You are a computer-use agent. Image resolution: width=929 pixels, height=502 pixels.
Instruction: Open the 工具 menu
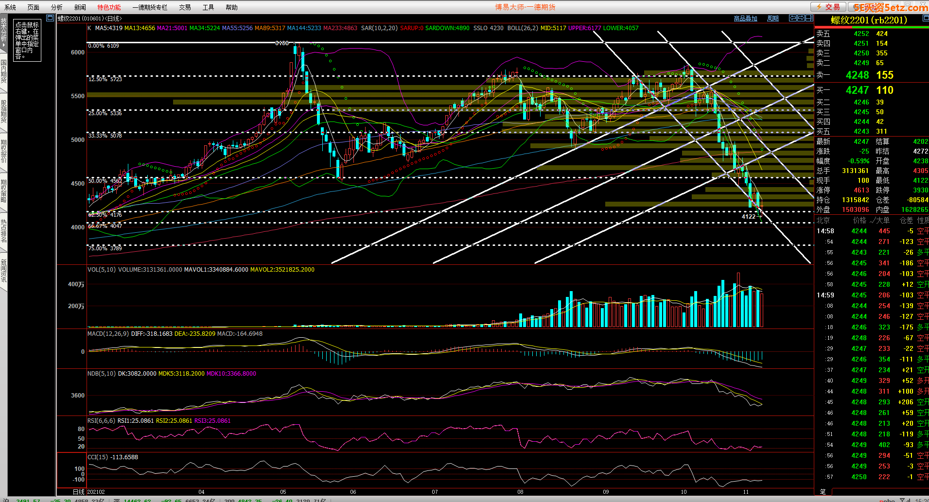208,7
